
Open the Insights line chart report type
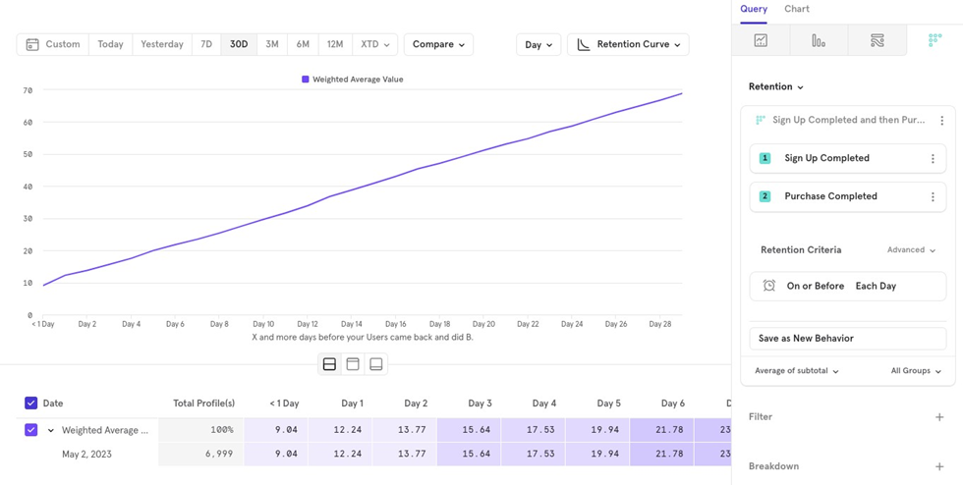click(x=761, y=40)
